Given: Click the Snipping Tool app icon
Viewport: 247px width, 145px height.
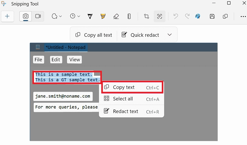Looking at the screenshot, I should click(4, 4).
